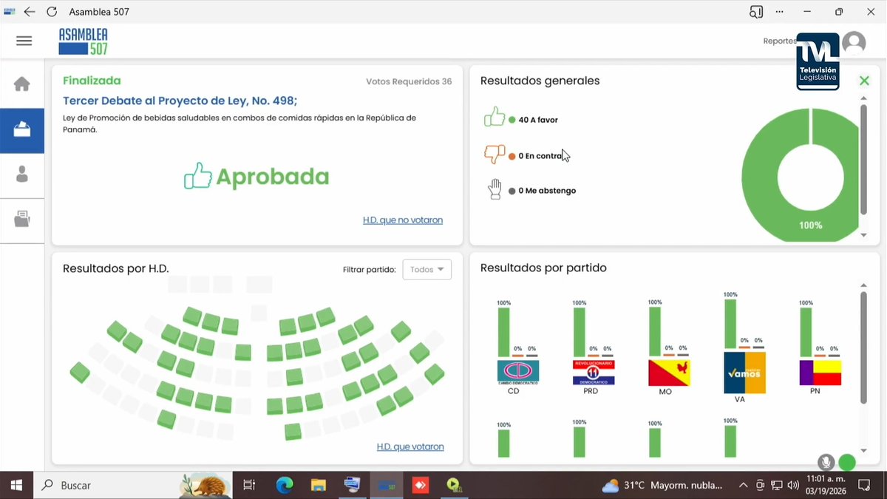Click the '0 Me abstengo' text
887x499 pixels.
pyautogui.click(x=547, y=191)
